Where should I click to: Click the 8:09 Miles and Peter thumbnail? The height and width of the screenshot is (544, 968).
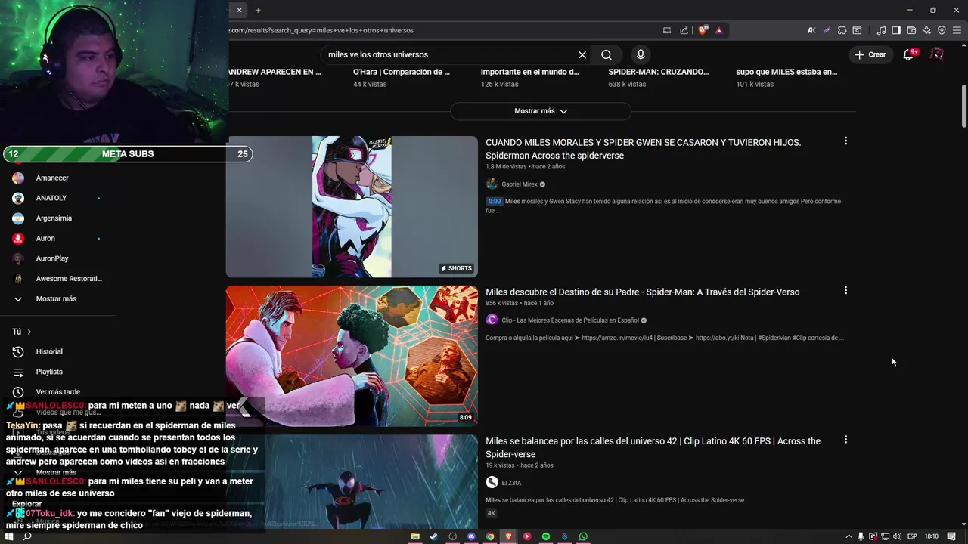[x=352, y=356]
